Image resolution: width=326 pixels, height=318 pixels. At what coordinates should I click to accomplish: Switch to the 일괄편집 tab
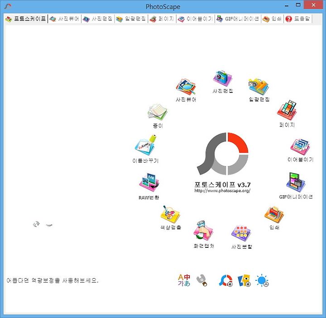point(131,19)
